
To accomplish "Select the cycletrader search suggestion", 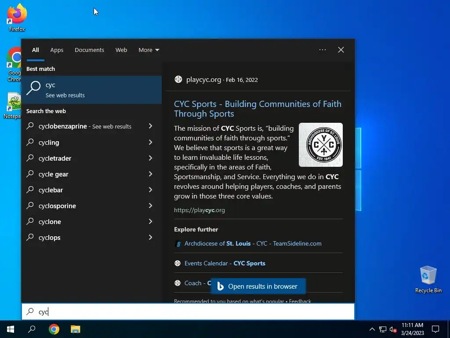I will pyautogui.click(x=89, y=158).
